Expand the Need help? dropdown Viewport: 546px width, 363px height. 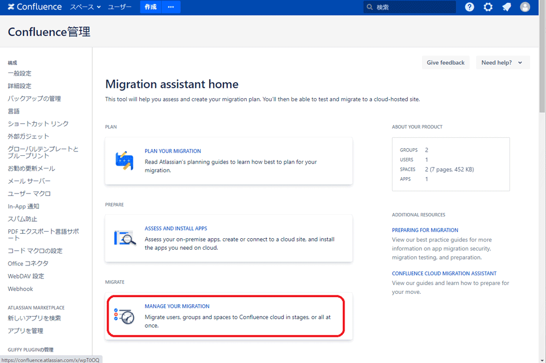tap(503, 63)
